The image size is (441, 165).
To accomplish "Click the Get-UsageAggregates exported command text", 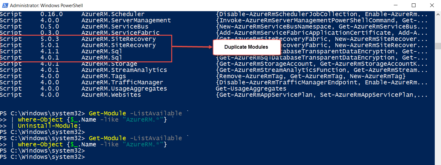I will point(251,89).
